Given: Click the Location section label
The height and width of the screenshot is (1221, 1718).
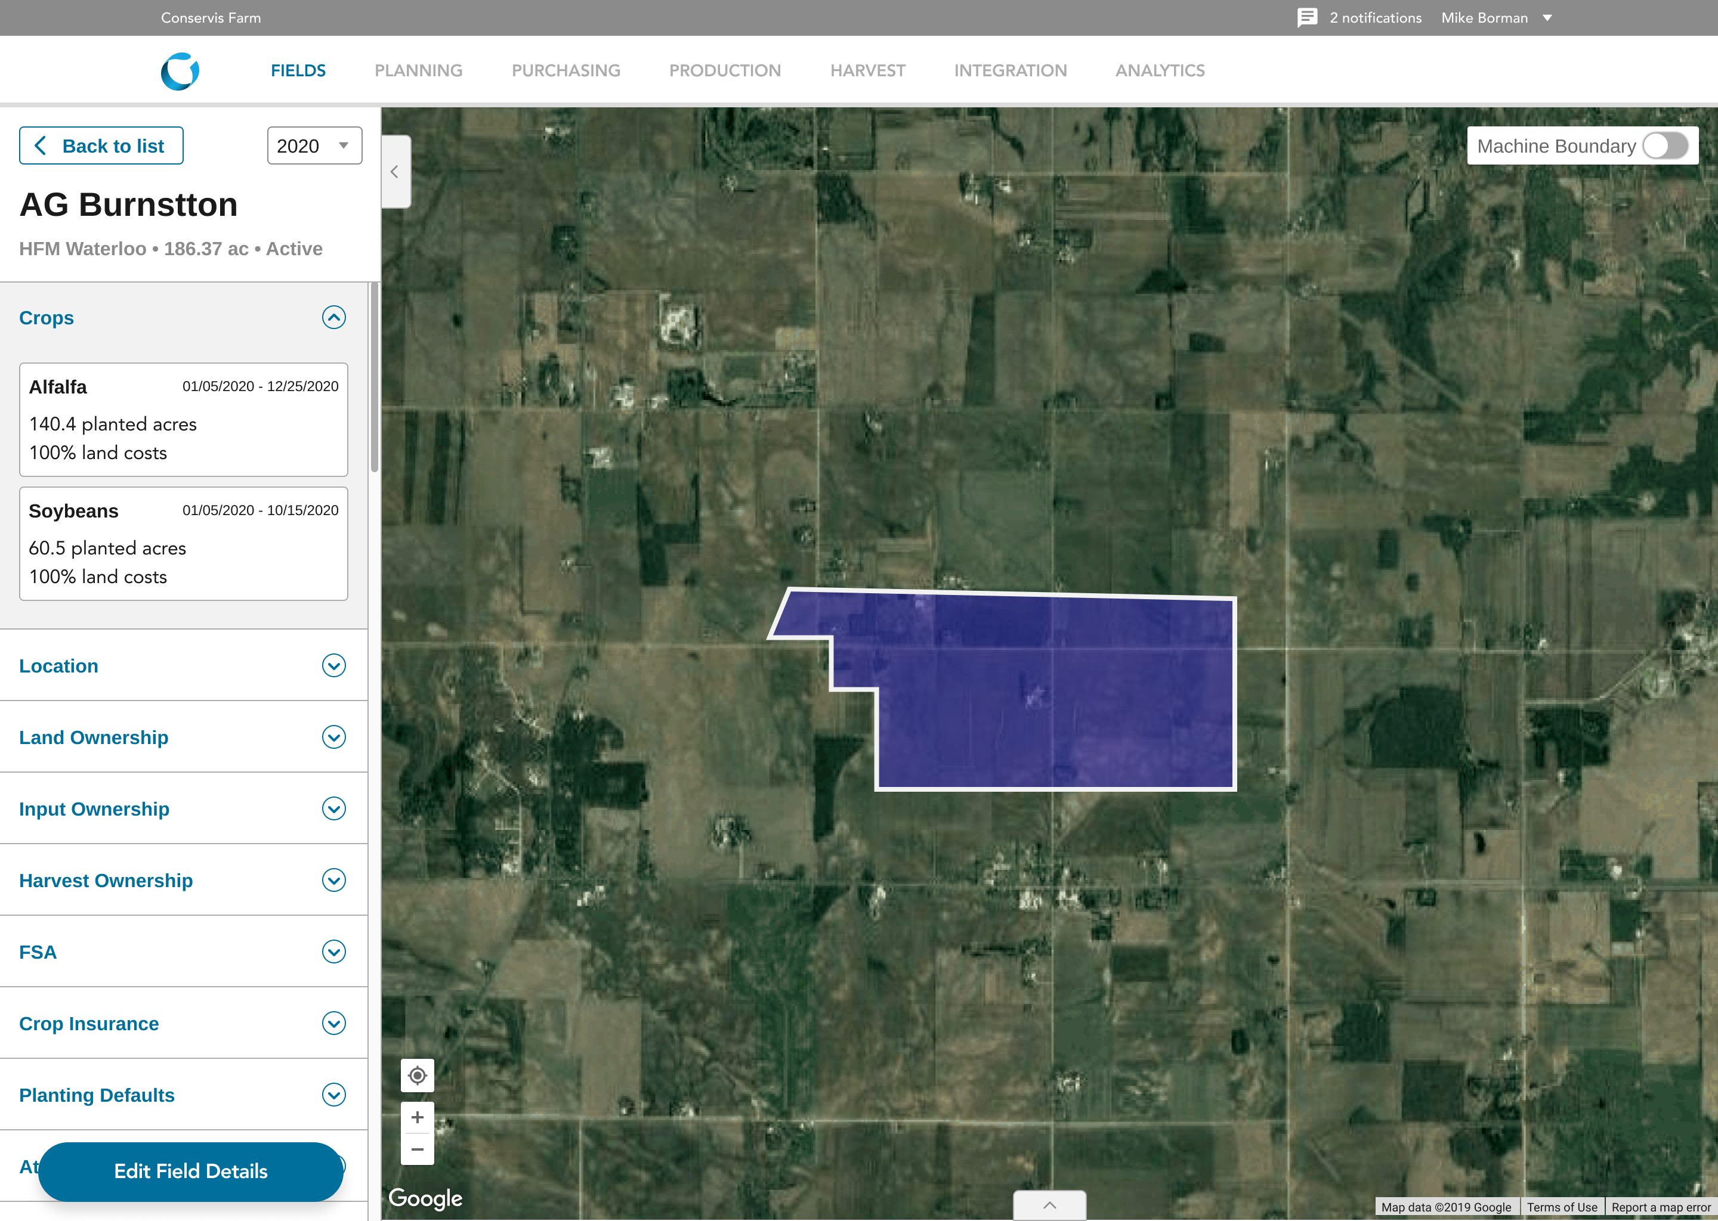Looking at the screenshot, I should tap(58, 666).
